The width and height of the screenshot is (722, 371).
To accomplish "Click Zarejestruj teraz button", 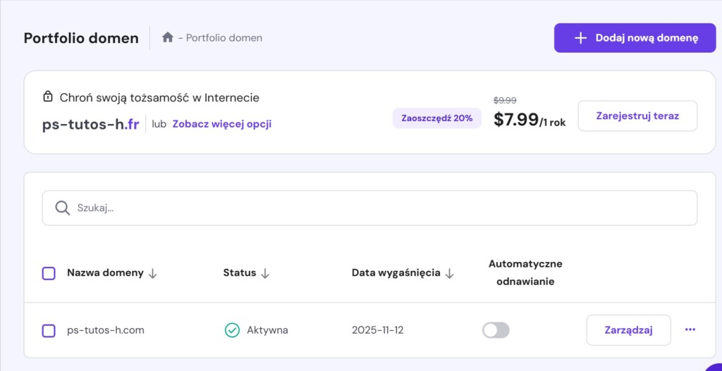I will coord(637,116).
